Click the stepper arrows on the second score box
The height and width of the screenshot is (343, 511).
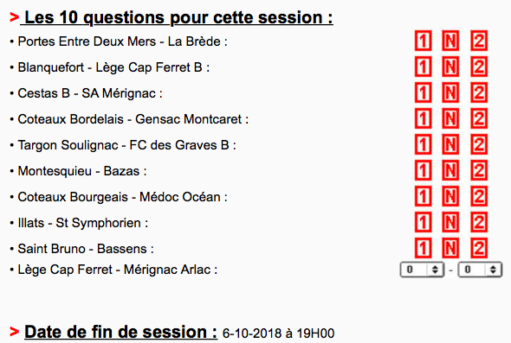pyautogui.click(x=493, y=270)
